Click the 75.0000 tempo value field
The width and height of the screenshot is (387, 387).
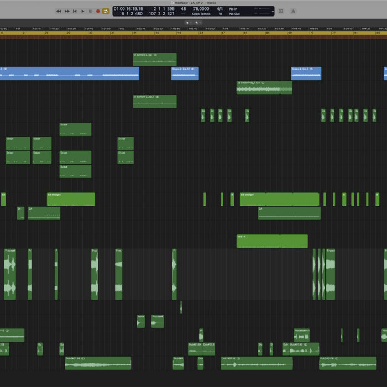(x=201, y=9)
